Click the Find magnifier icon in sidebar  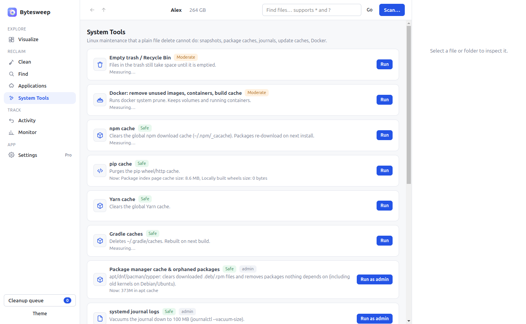[11, 74]
